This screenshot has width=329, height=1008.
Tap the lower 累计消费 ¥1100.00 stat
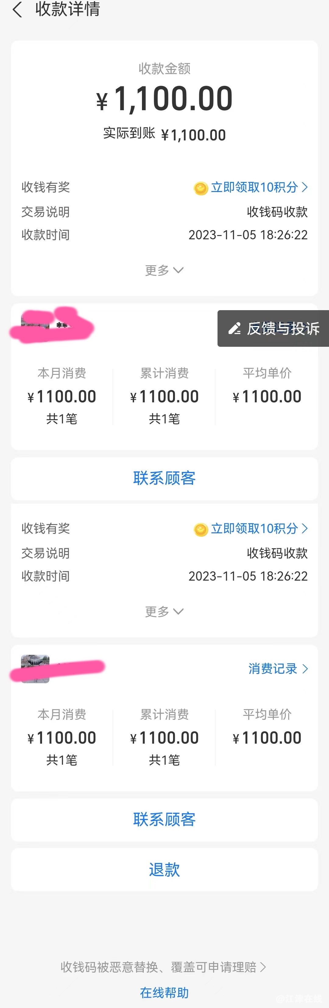(164, 737)
